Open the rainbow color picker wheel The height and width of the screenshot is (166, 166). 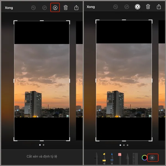(x=144, y=158)
